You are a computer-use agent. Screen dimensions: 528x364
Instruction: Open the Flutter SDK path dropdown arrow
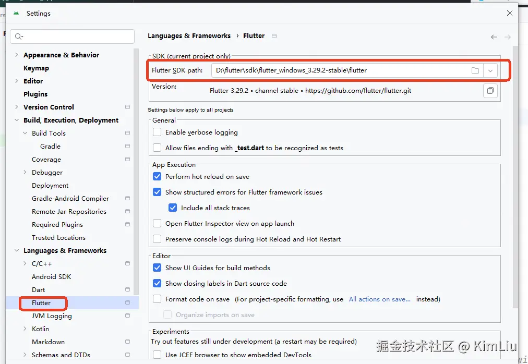490,70
